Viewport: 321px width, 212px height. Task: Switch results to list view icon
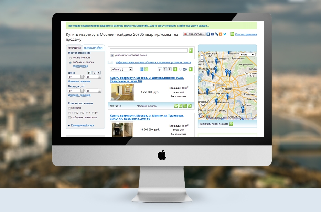point(141,69)
